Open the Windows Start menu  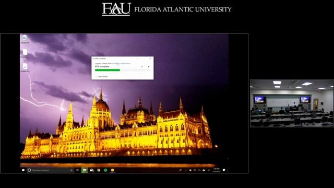[x=23, y=170]
